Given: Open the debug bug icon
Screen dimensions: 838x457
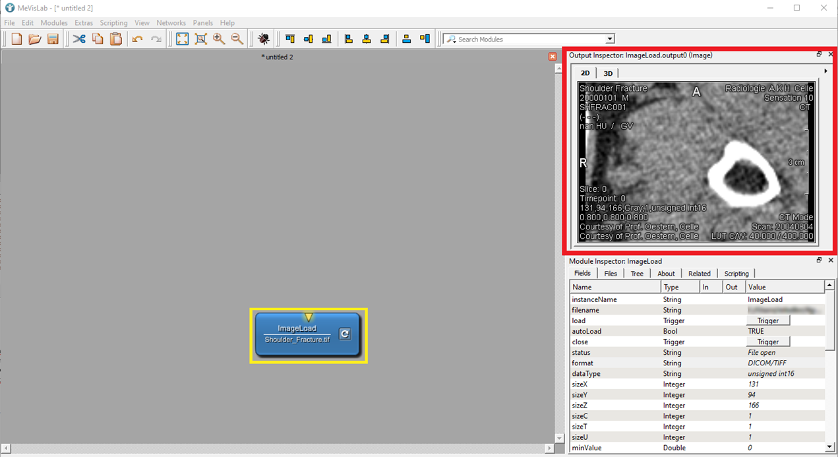Looking at the screenshot, I should point(263,39).
